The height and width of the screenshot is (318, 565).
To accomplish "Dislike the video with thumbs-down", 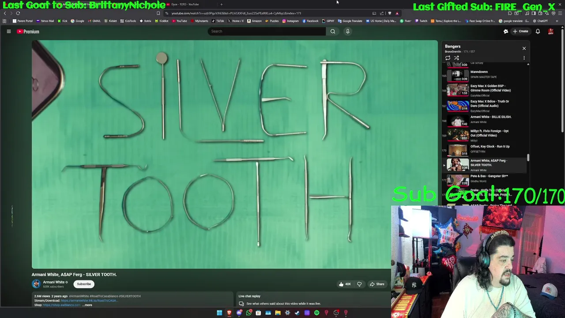I will (x=359, y=284).
